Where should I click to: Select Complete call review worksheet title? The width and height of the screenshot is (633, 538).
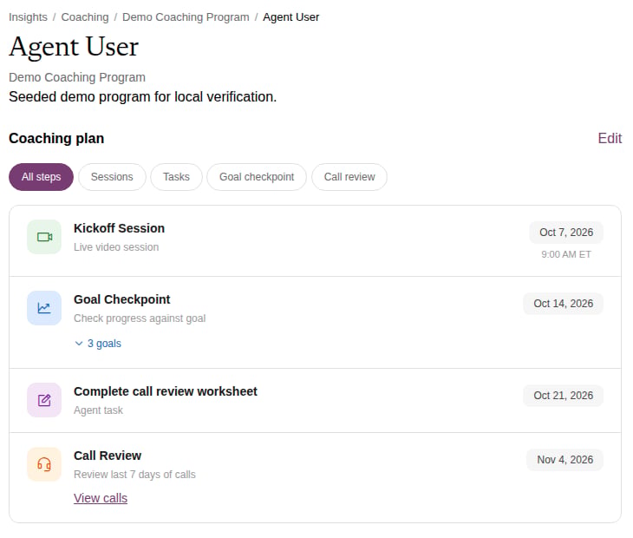click(x=165, y=391)
